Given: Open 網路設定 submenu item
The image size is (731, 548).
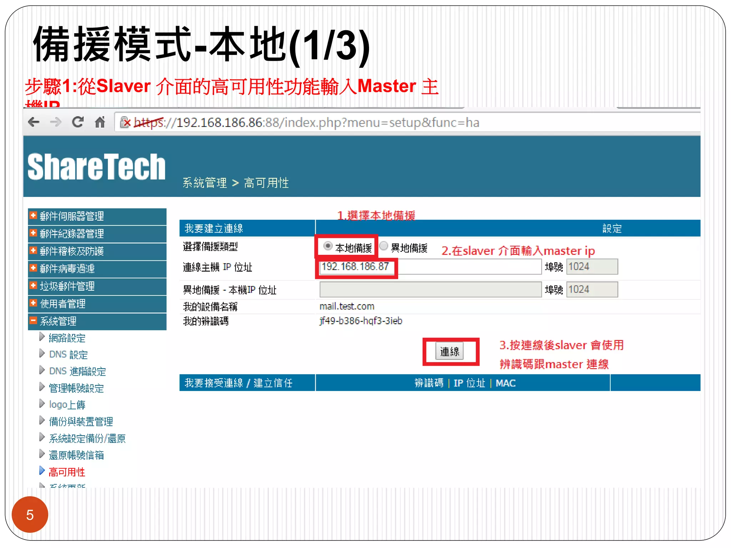Looking at the screenshot, I should [x=67, y=338].
